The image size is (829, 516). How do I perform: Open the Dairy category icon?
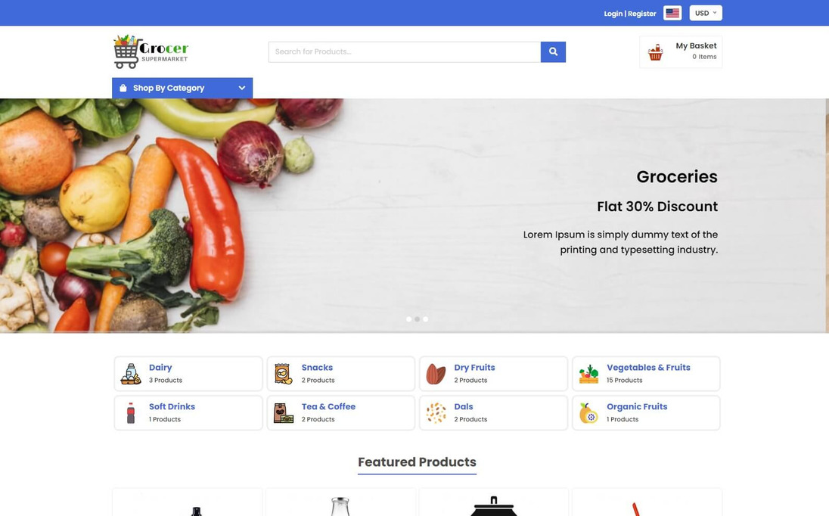click(131, 374)
